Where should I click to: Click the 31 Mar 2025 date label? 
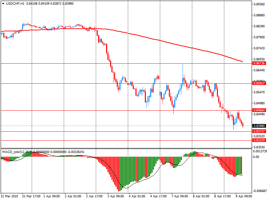pos(10,196)
